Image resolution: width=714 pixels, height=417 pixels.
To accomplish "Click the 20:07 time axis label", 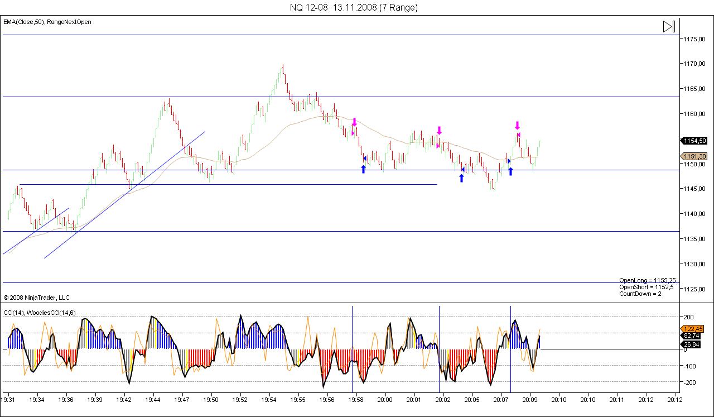I will pyautogui.click(x=501, y=400).
